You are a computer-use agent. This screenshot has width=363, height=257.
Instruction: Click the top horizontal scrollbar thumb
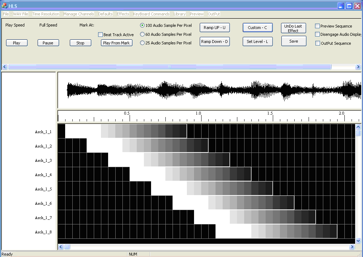click(x=170, y=67)
